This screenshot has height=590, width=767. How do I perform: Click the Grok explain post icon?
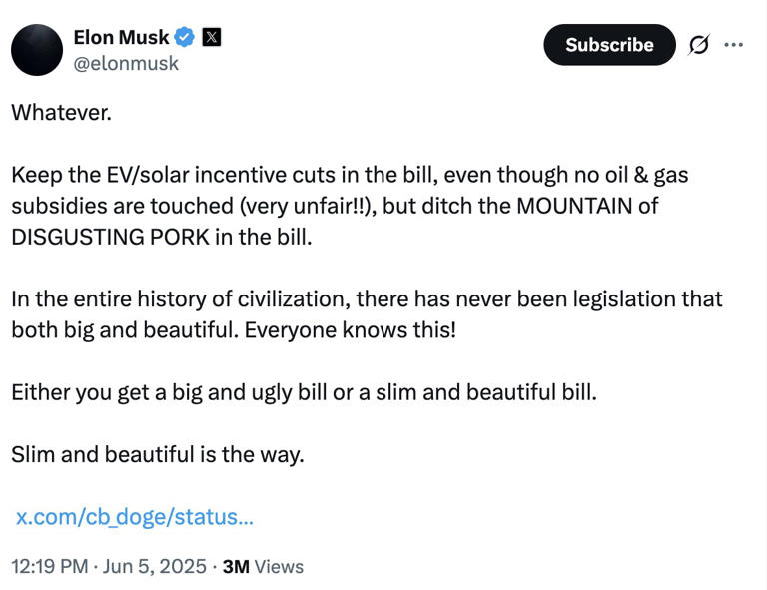coord(699,45)
